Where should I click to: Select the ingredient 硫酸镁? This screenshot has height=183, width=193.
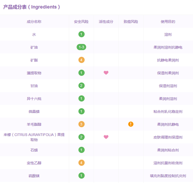pos(34,176)
